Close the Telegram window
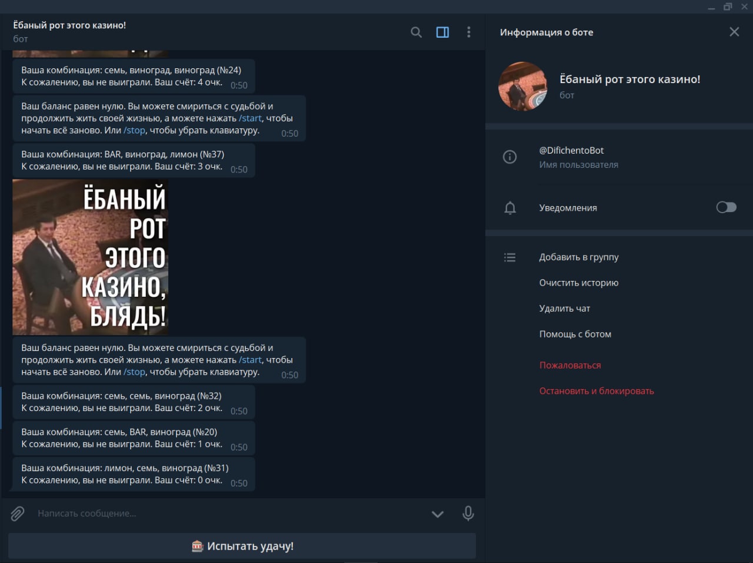This screenshot has width=753, height=563. click(744, 7)
